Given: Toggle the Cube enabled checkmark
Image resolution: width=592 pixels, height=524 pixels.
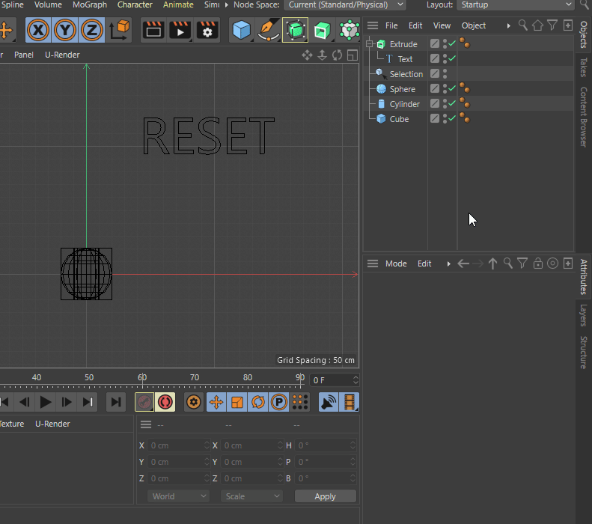Looking at the screenshot, I should (x=452, y=118).
